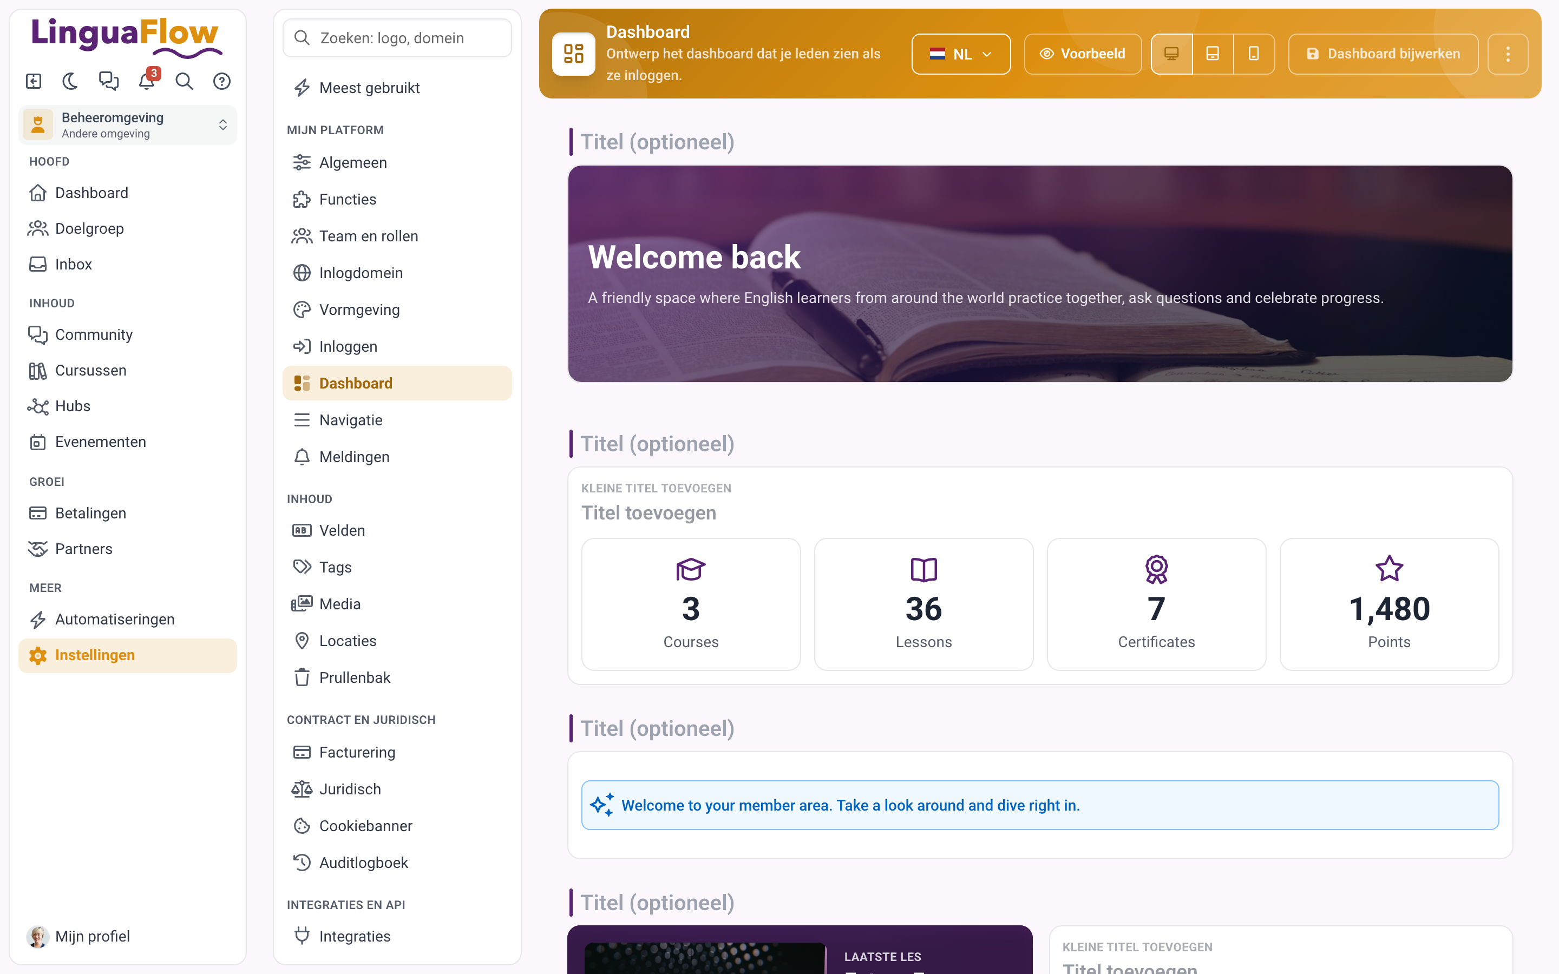Select the Courses stat card

691,604
